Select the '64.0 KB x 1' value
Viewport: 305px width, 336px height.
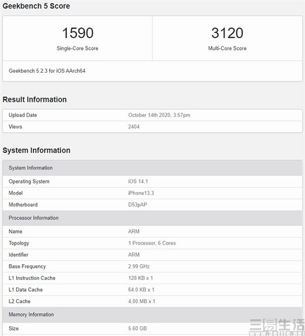pos(141,290)
